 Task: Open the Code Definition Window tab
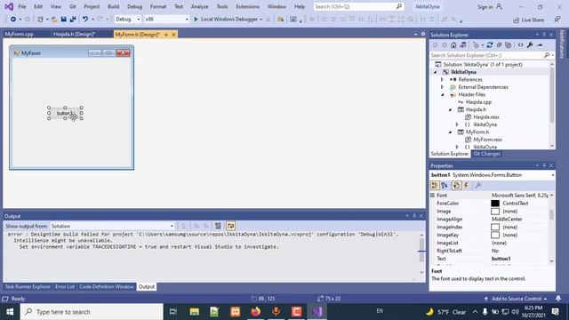click(107, 286)
